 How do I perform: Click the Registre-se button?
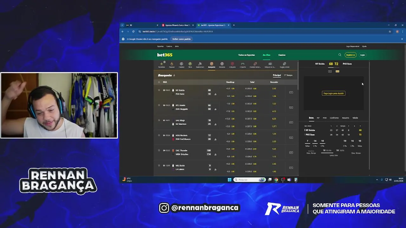[350, 55]
